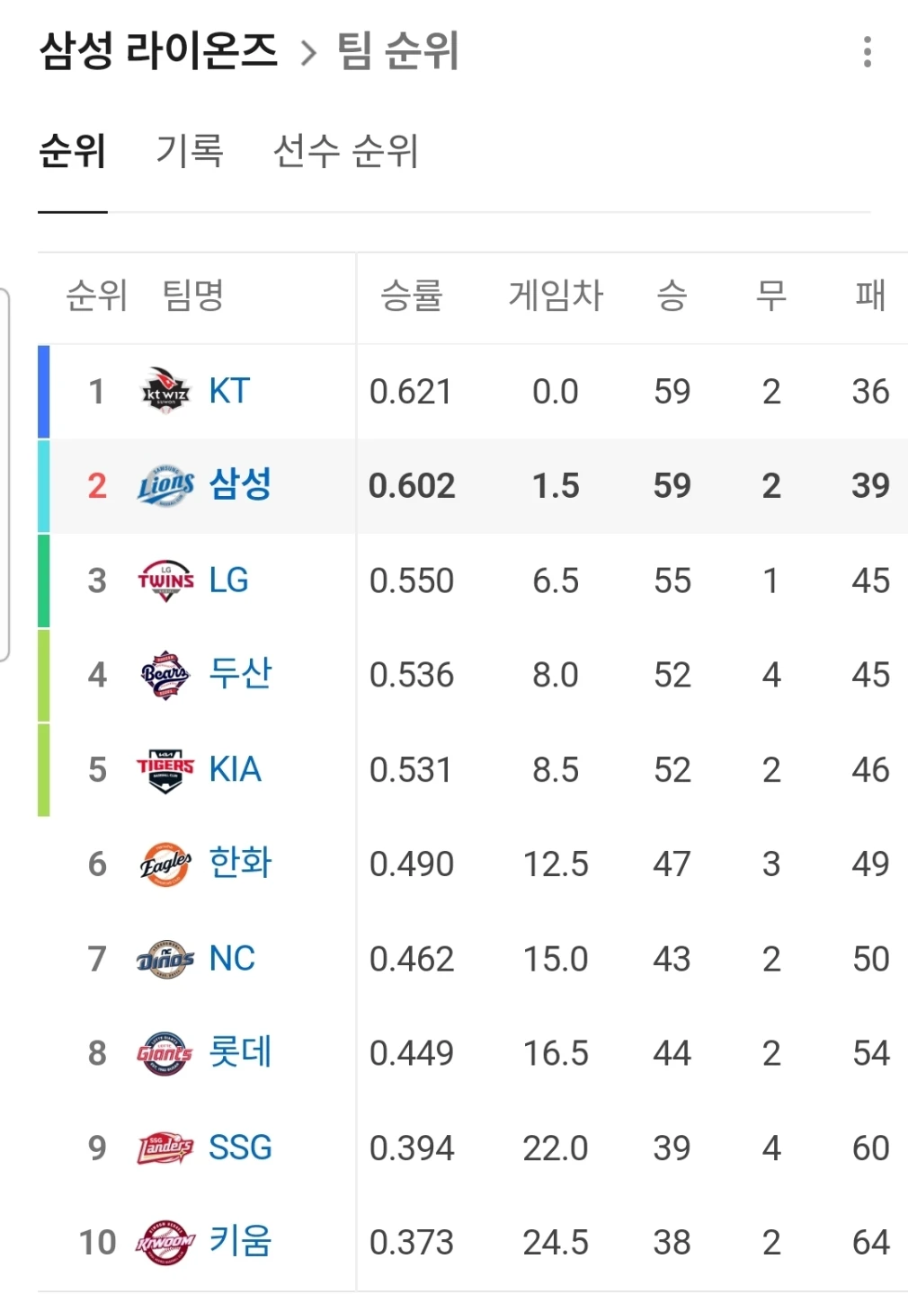Click the 승률 column header
Image resolution: width=908 pixels, height=1294 pixels.
(x=412, y=295)
